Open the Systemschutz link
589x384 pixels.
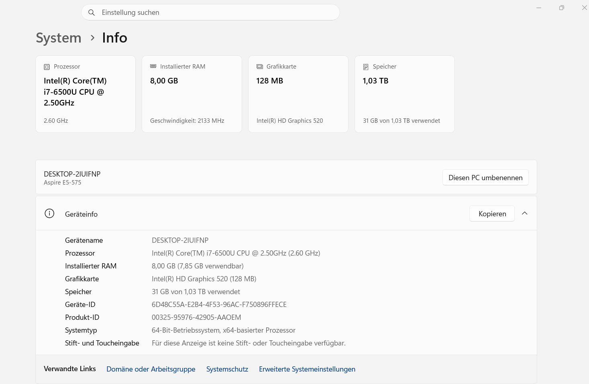point(227,369)
